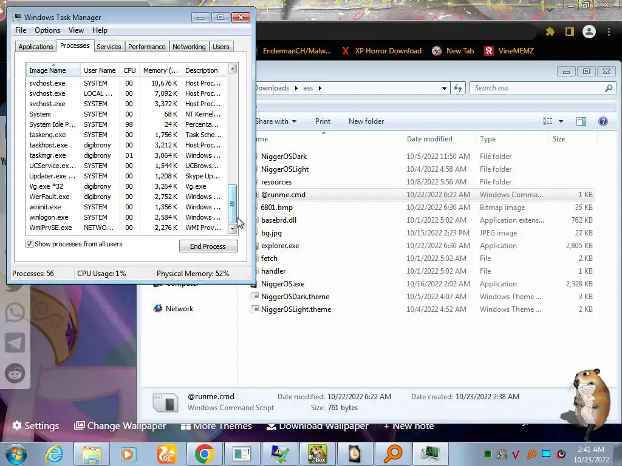Image resolution: width=622 pixels, height=466 pixels.
Task: Click the process list scrollbar thumb
Action: (233, 204)
